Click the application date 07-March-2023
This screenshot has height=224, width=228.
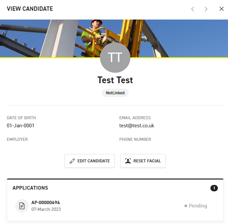46,209
